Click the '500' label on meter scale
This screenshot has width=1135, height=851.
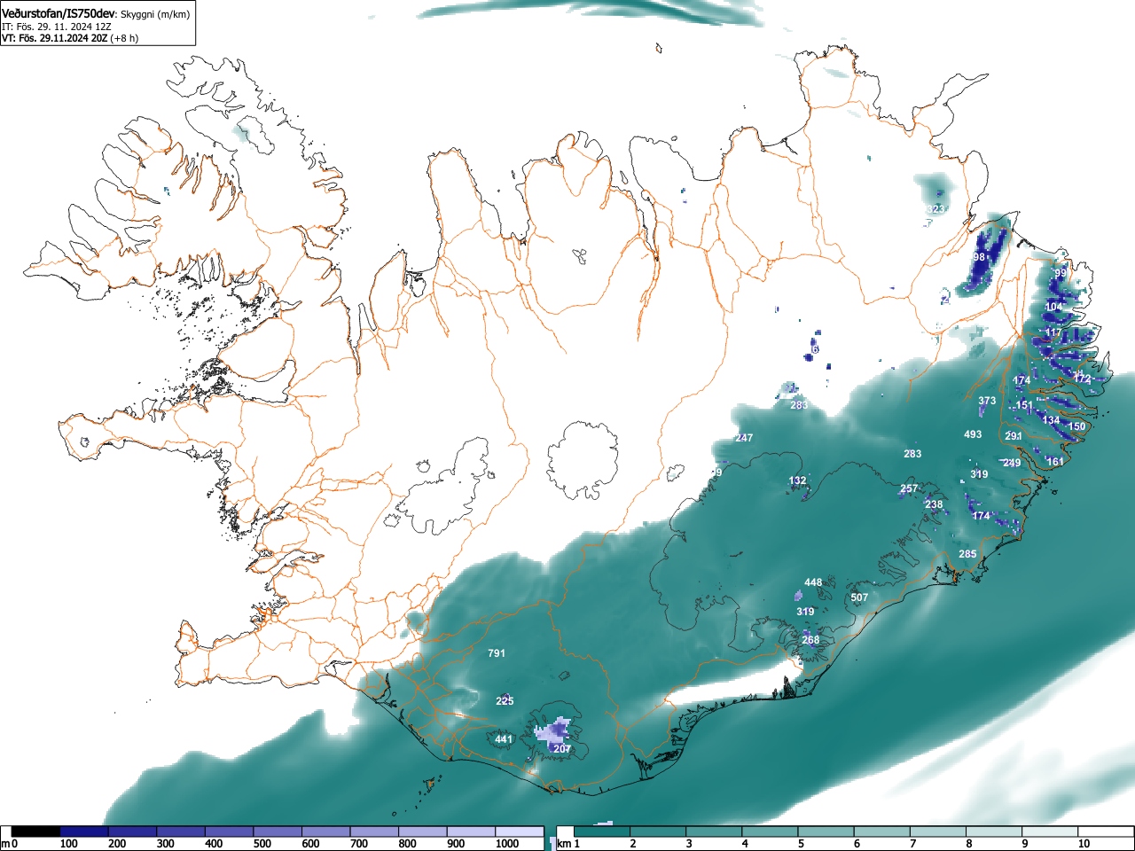coord(262,844)
